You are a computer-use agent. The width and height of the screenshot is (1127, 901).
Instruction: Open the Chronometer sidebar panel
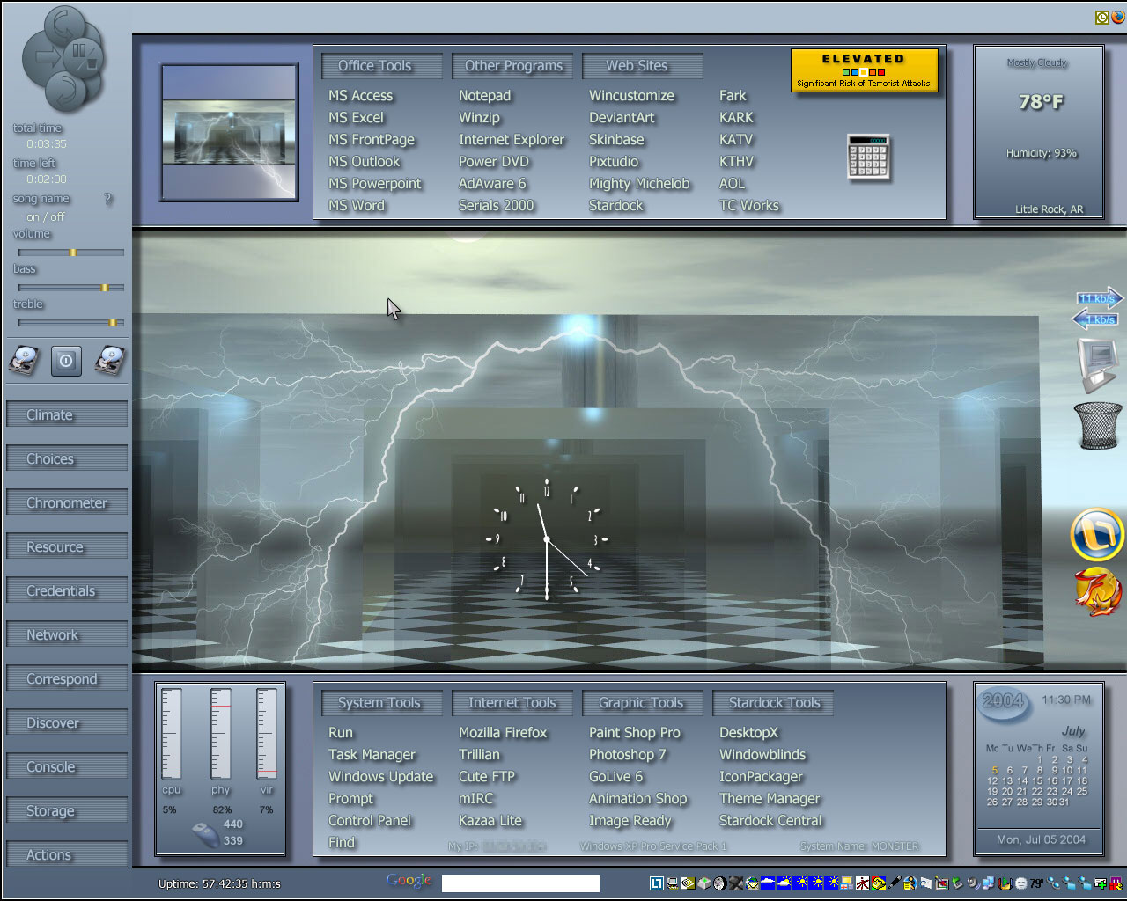[67, 502]
